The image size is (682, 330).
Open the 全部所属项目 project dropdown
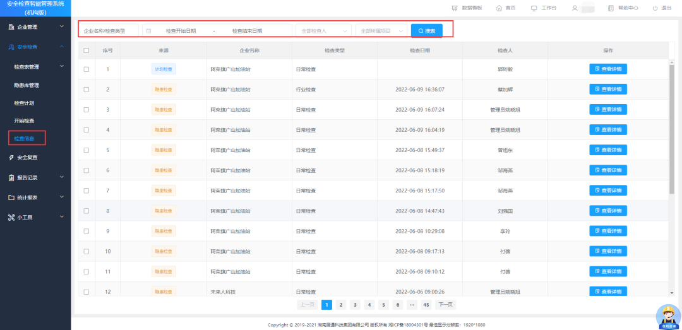tap(381, 30)
